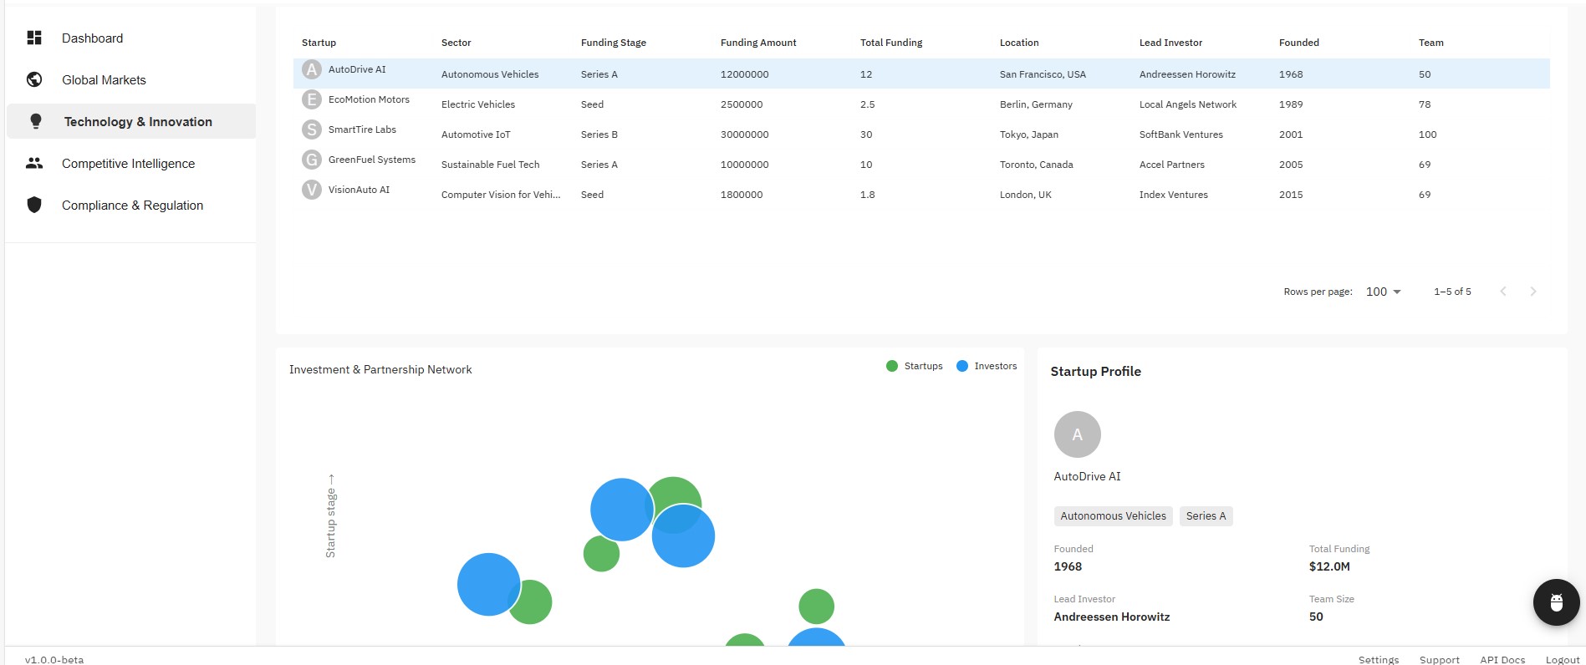Toggle Investors series in chart legend
The image size is (1586, 665).
[987, 366]
